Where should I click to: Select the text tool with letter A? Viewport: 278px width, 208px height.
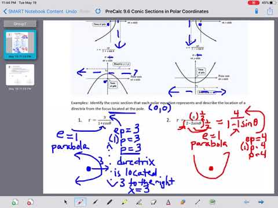[x=168, y=202]
